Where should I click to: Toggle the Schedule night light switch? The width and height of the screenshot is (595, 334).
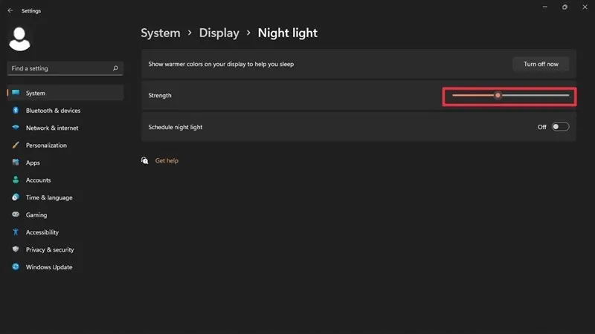pyautogui.click(x=560, y=127)
